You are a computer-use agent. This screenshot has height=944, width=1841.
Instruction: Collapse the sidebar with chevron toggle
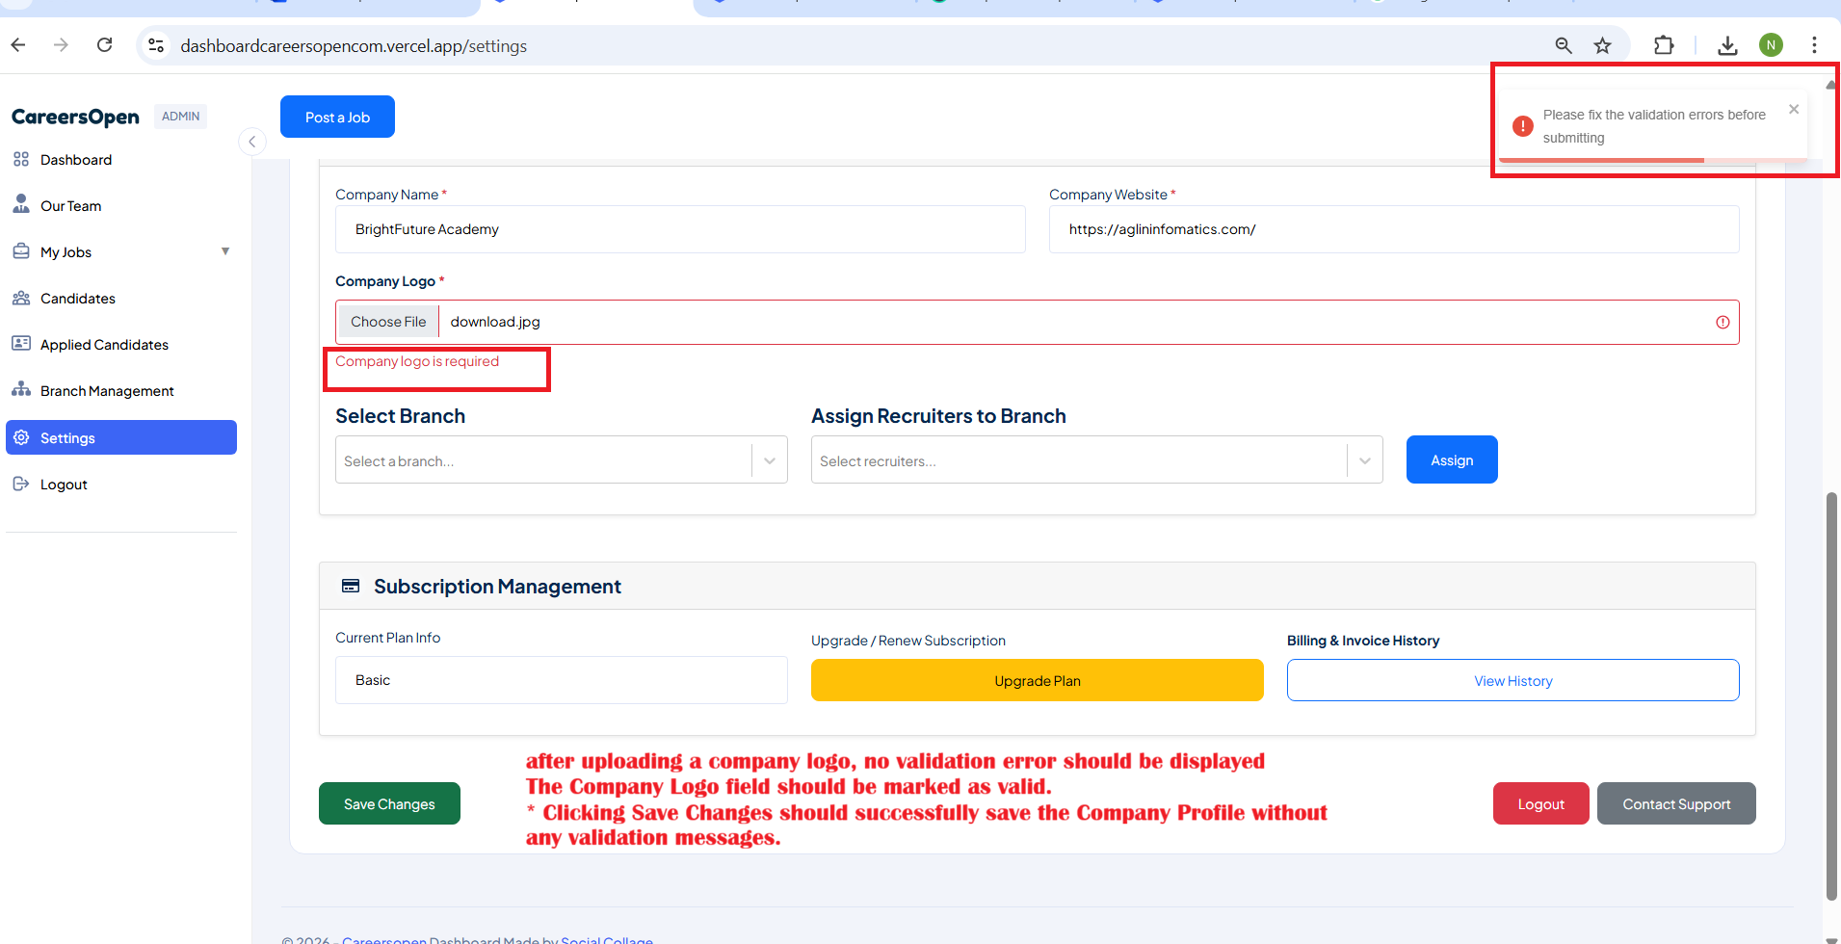pos(251,142)
